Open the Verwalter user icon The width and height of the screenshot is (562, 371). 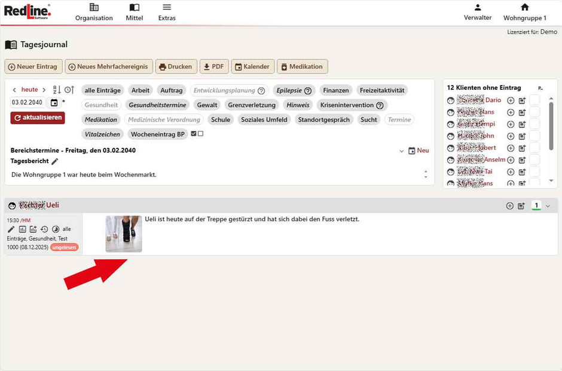click(x=478, y=8)
